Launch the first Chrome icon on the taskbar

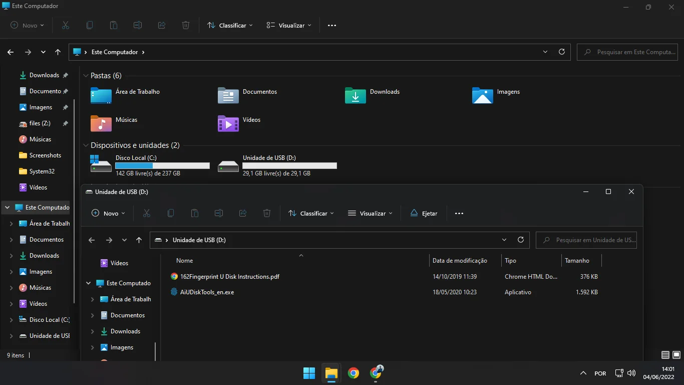[x=354, y=373]
